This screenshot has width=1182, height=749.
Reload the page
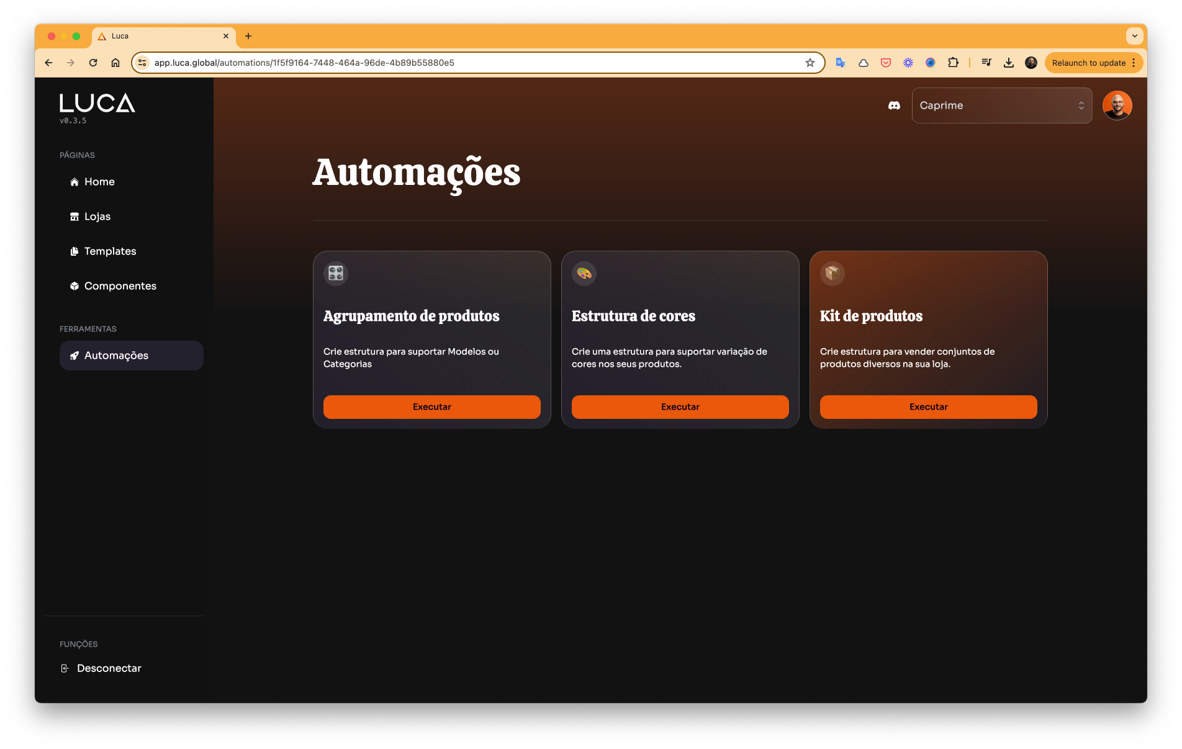point(93,63)
